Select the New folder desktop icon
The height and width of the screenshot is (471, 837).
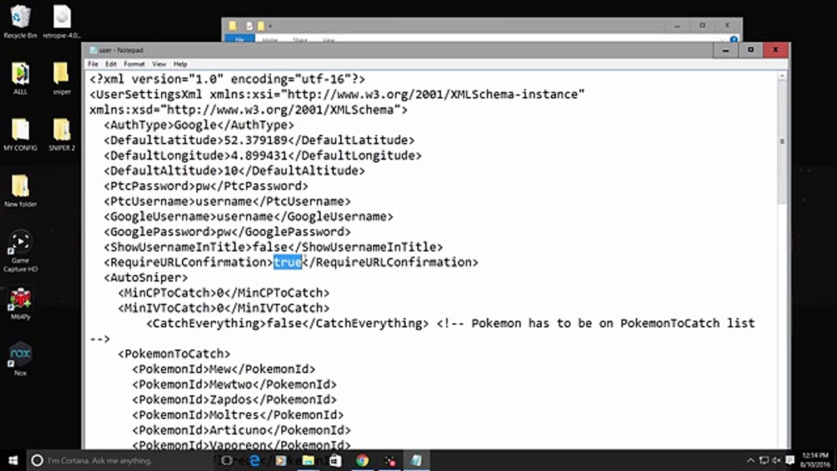coord(20,191)
